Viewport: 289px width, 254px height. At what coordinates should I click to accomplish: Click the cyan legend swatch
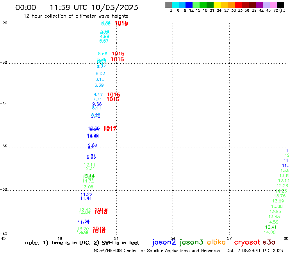coord(175,5)
